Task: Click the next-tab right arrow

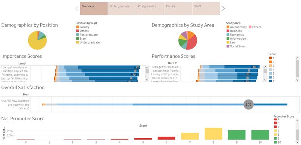Action: click(223, 9)
